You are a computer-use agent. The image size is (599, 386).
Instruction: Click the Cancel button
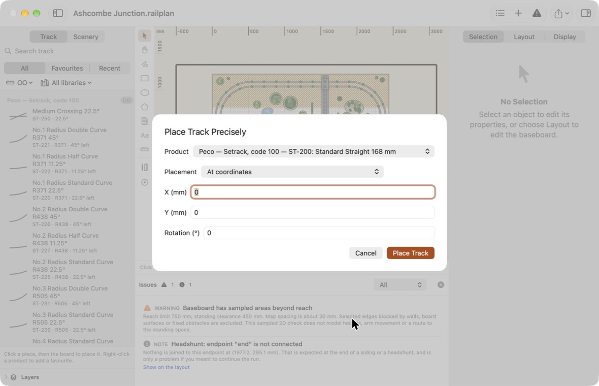(365, 253)
